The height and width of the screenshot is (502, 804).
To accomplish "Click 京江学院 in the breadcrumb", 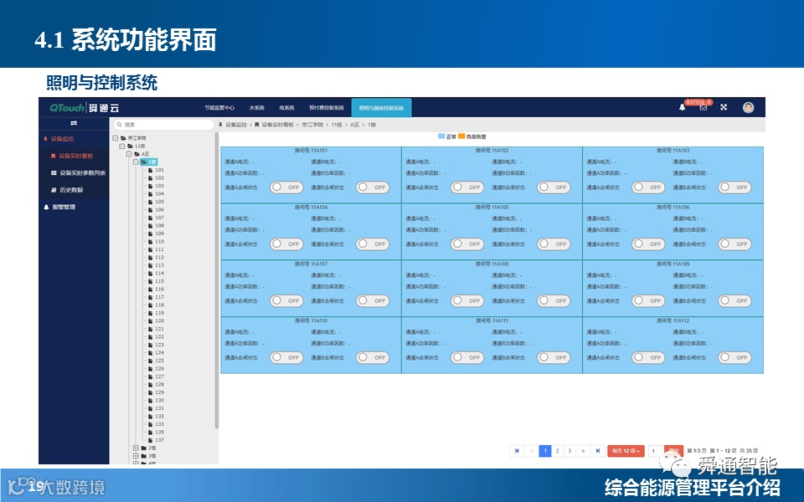I will point(312,125).
